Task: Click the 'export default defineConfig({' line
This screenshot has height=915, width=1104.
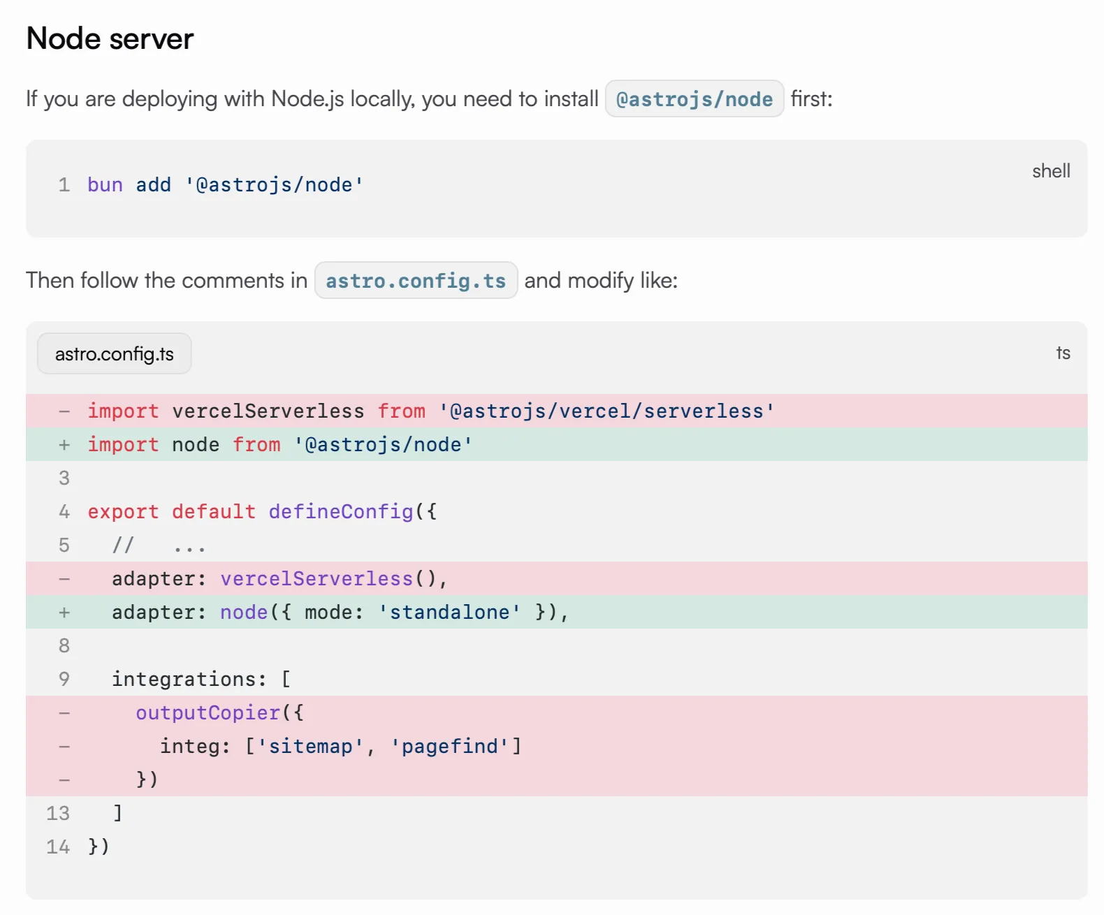Action: [262, 511]
